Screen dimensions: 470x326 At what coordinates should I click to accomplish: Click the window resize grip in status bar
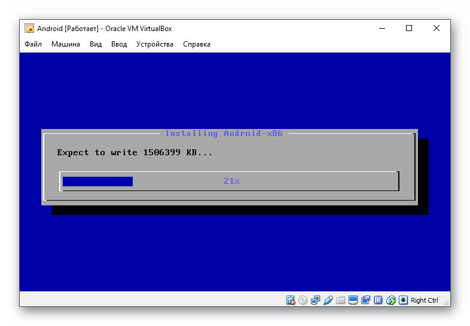point(447,303)
